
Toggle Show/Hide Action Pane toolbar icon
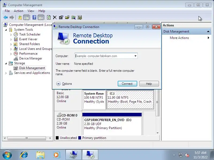point(41,17)
